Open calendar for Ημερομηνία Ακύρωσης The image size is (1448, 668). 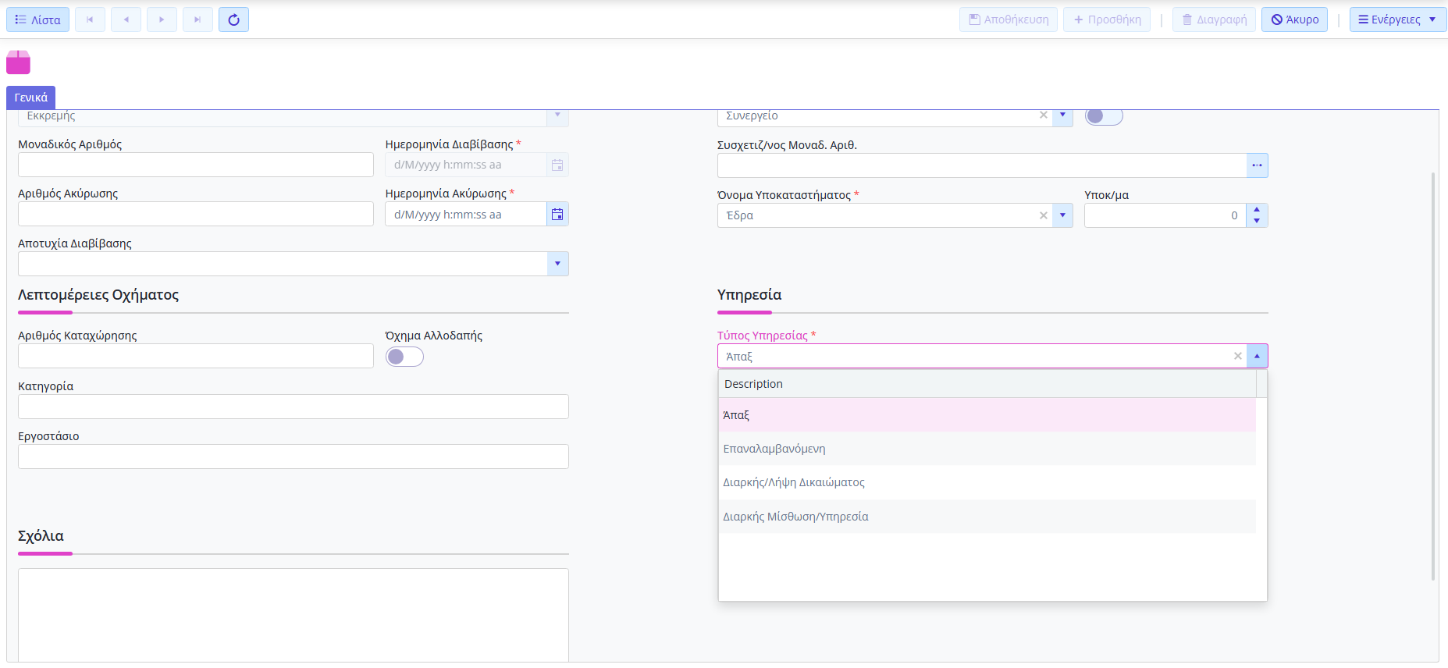point(557,215)
